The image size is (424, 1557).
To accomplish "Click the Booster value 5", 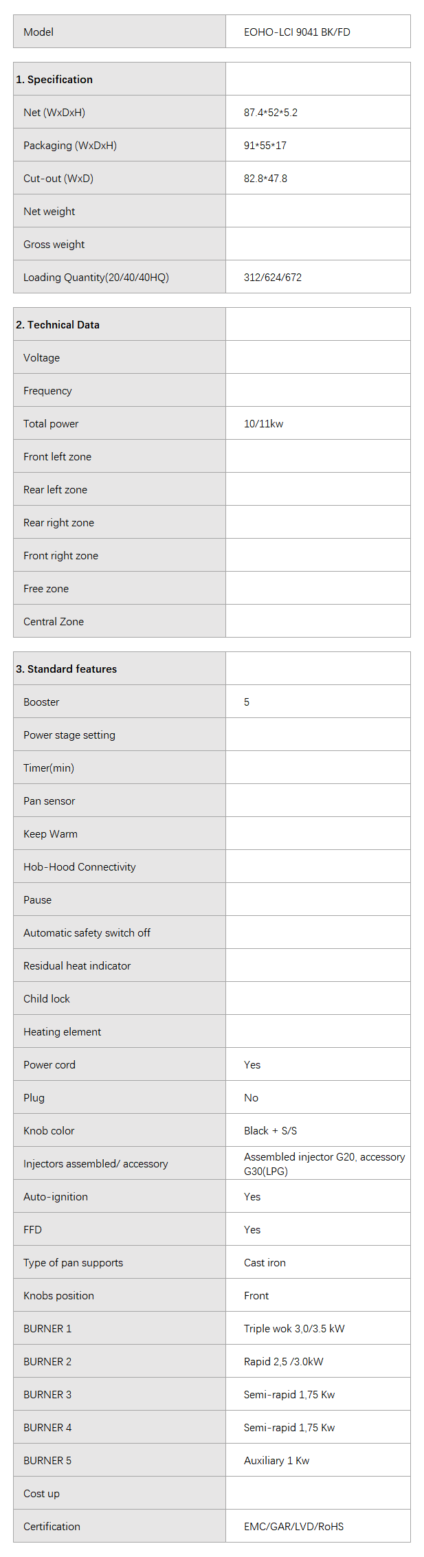I will pos(247,702).
